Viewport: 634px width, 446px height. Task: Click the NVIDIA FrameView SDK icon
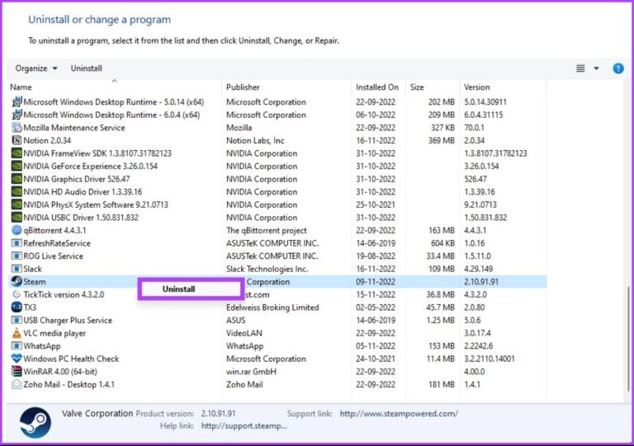point(17,153)
